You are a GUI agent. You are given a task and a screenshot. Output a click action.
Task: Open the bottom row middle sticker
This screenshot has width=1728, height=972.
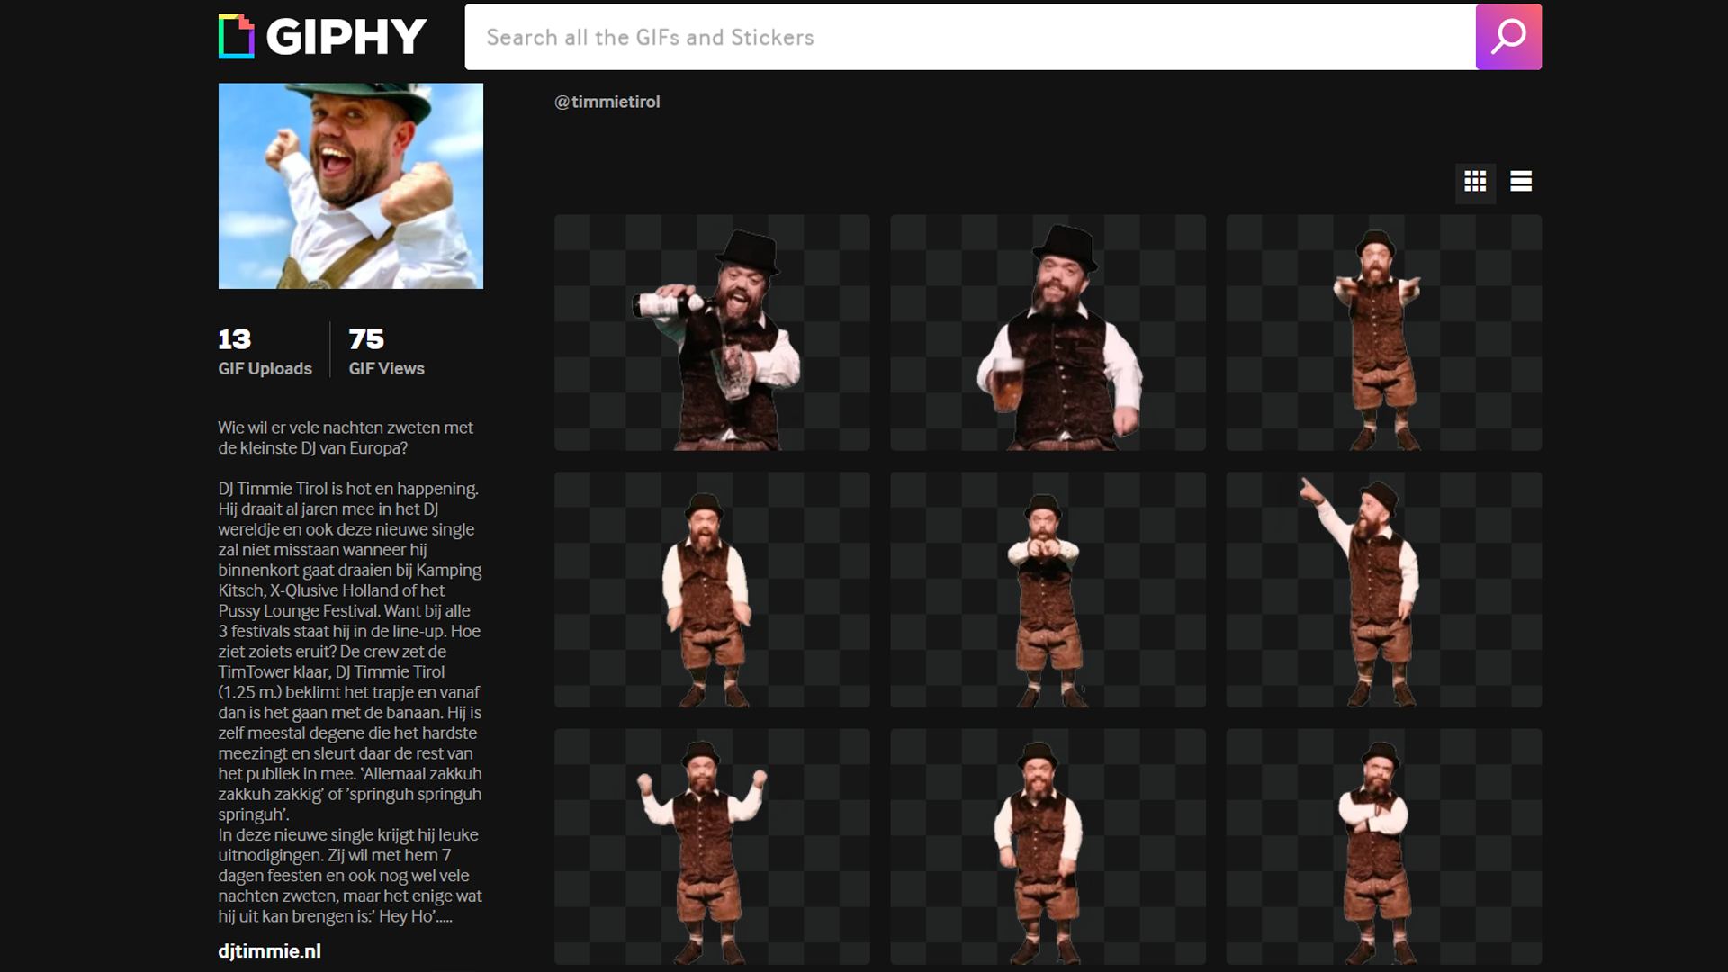pyautogui.click(x=1048, y=847)
